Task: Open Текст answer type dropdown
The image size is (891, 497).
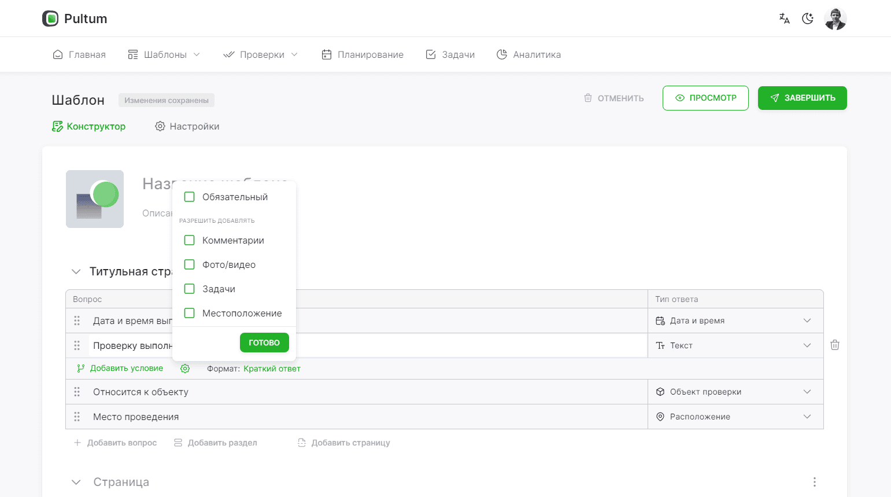Action: (x=735, y=345)
